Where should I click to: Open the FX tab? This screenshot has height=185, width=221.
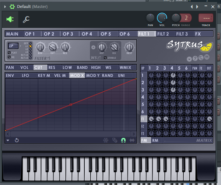click(204, 34)
